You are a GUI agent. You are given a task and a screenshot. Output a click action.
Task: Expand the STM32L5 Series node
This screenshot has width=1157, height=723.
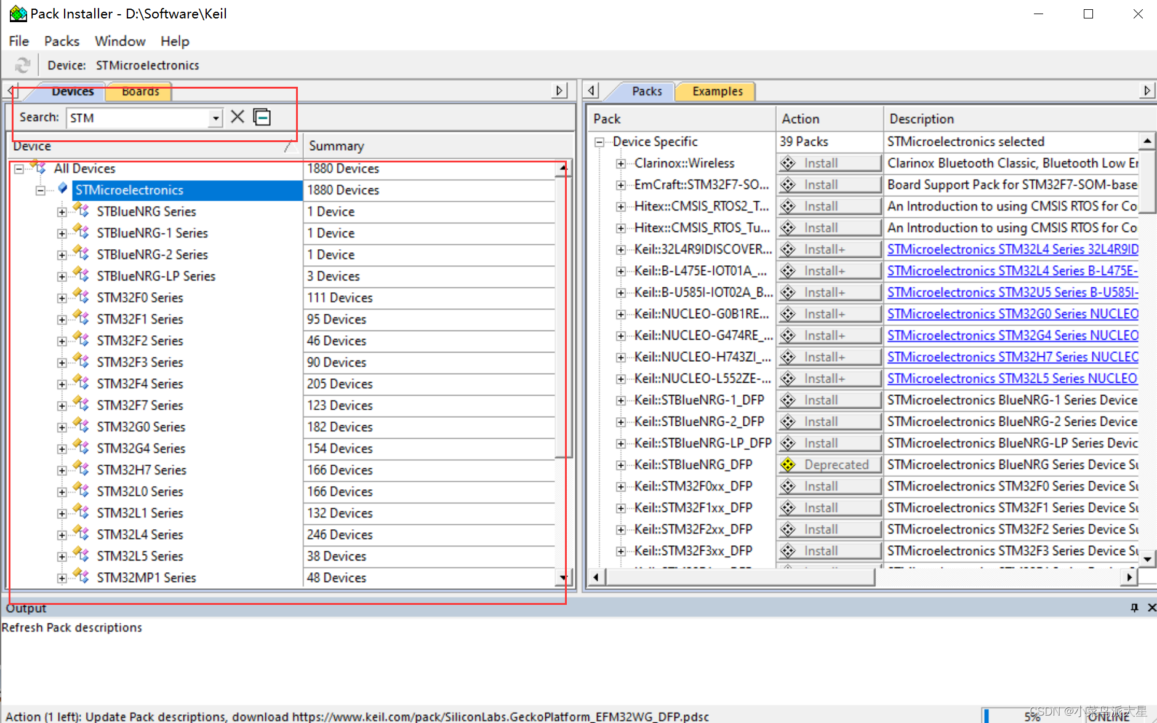click(x=62, y=557)
